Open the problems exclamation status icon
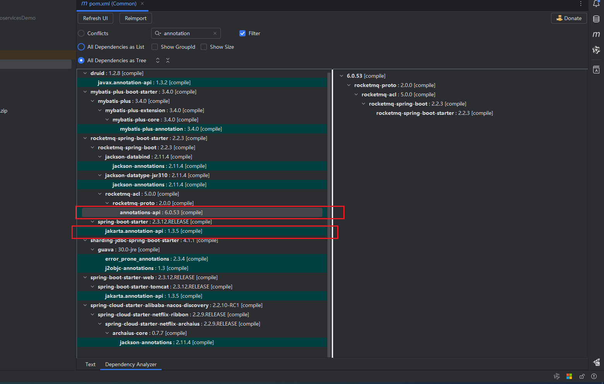 [594, 376]
